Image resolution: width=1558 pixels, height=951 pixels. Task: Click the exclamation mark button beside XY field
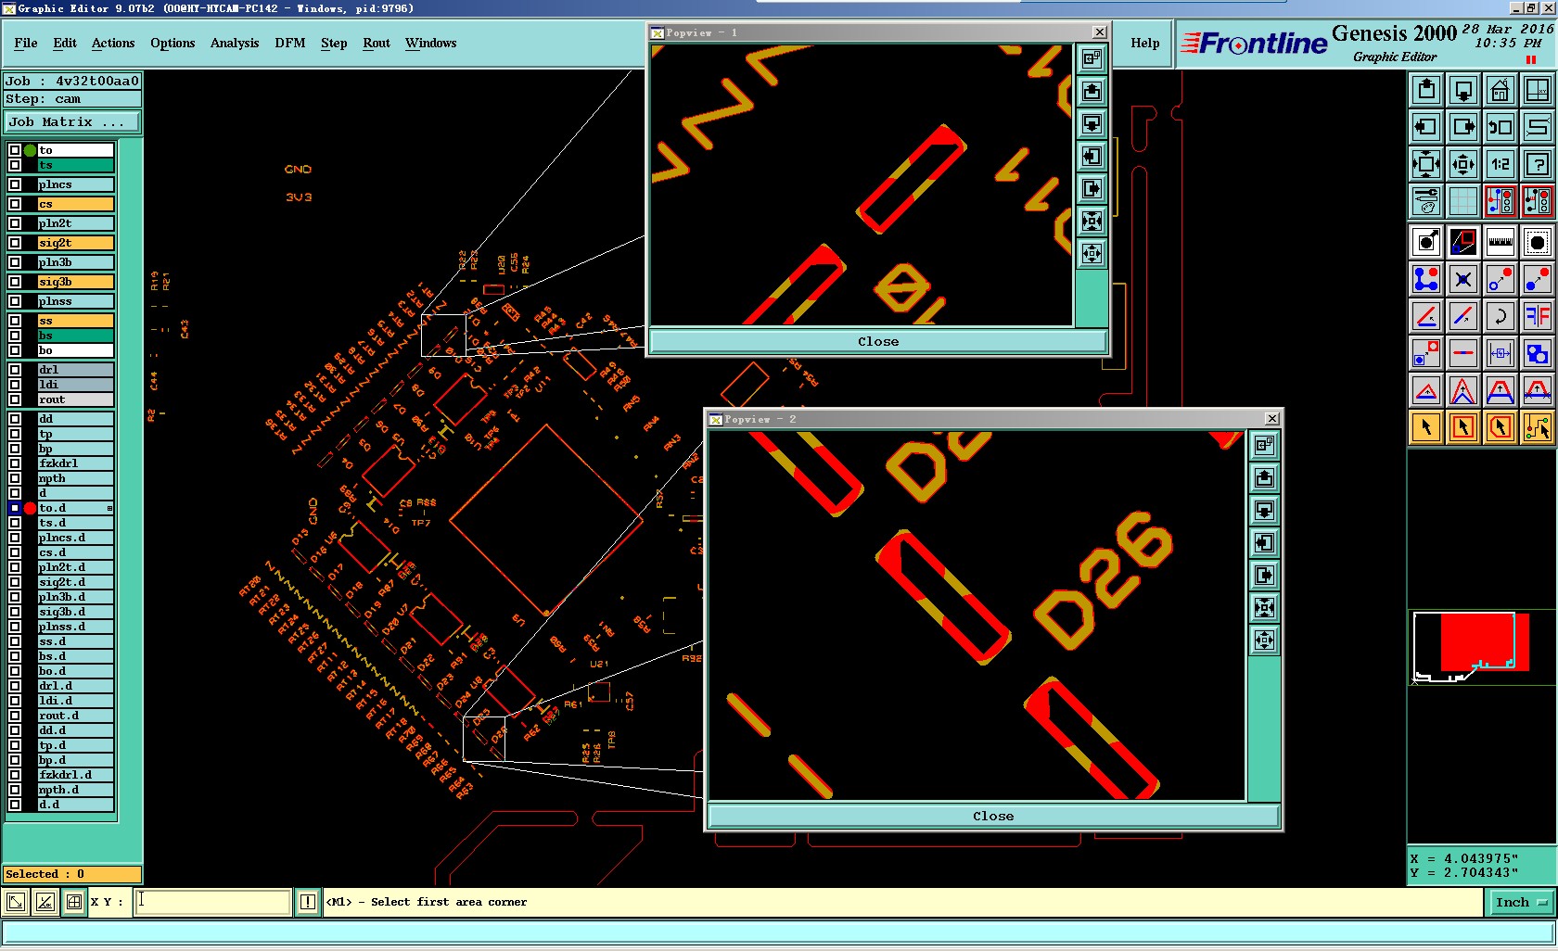click(308, 902)
